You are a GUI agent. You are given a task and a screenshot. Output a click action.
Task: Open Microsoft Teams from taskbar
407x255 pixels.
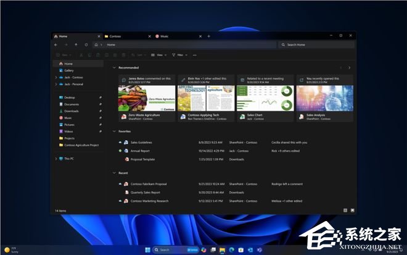pos(260,250)
